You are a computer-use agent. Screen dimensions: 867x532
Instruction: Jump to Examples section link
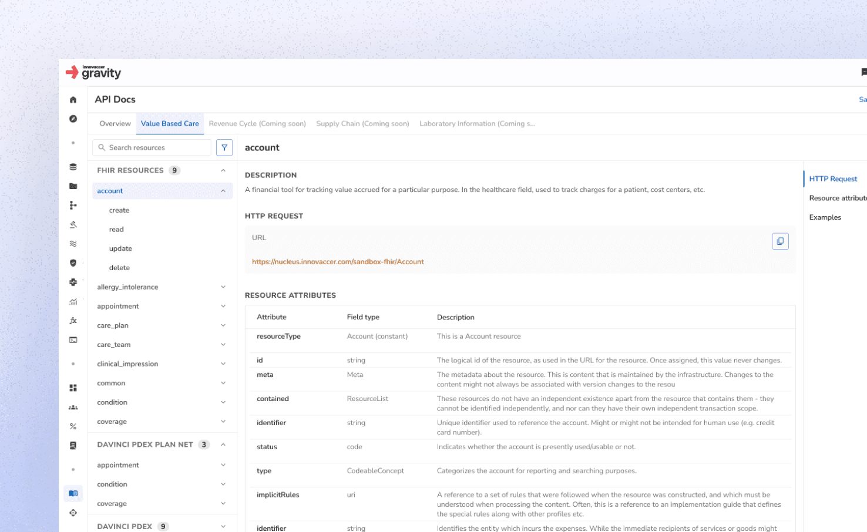click(825, 217)
